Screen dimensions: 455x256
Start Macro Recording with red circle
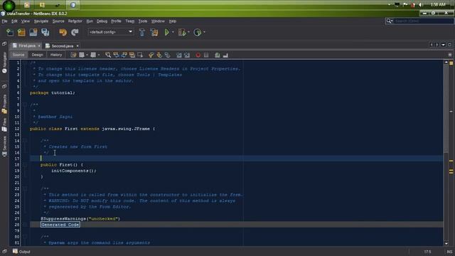coord(198,55)
